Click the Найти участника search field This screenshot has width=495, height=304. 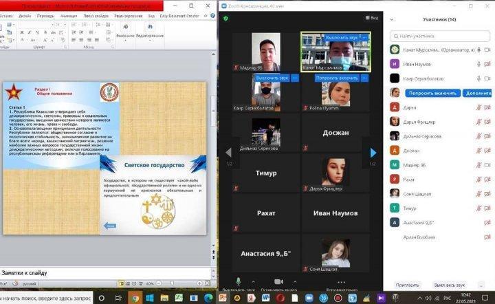(x=440, y=36)
